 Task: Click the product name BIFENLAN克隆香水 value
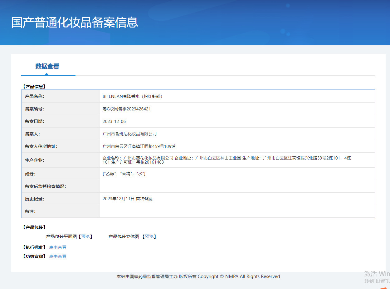pyautogui.click(x=132, y=96)
